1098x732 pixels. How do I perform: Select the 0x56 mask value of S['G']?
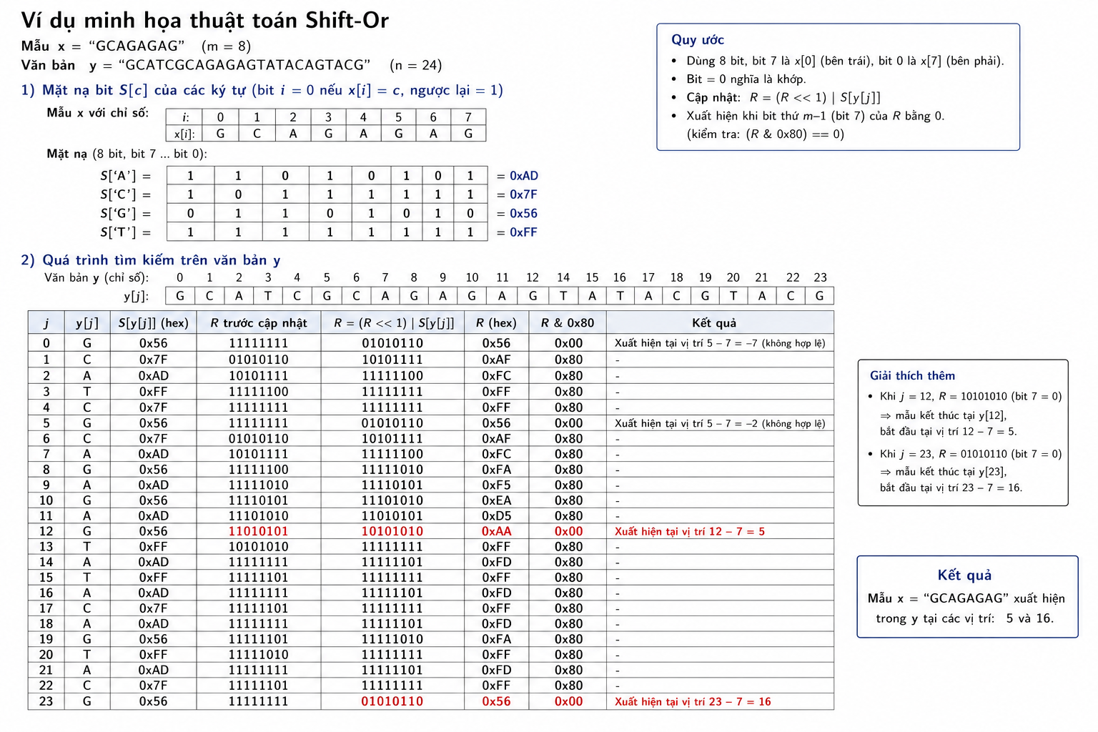tap(523, 214)
